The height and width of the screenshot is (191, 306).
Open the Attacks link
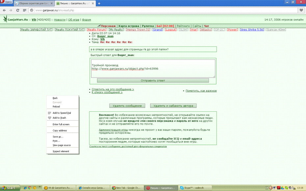(x=206, y=30)
